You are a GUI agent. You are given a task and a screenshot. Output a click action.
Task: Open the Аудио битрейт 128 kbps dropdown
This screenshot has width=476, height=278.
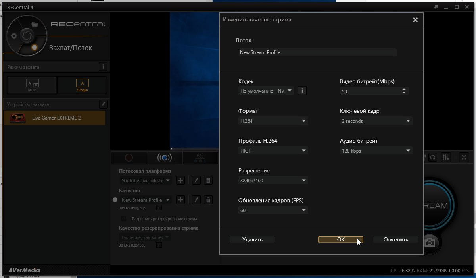376,151
